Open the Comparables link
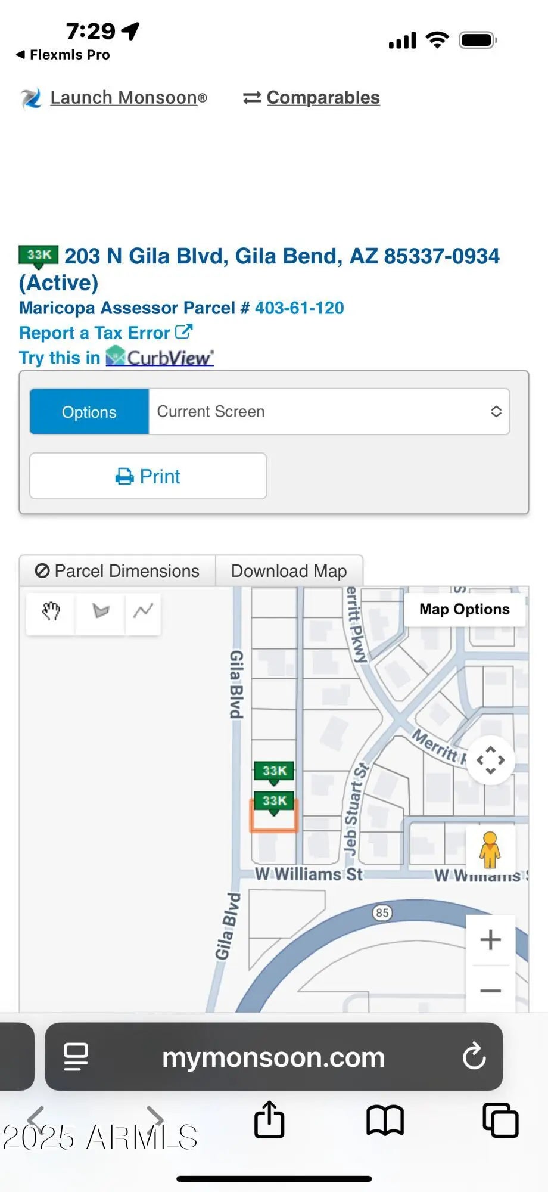548x1192 pixels. [x=322, y=98]
